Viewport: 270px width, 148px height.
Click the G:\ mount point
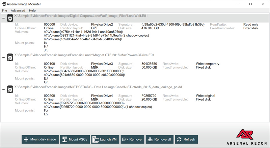[x=46, y=82]
